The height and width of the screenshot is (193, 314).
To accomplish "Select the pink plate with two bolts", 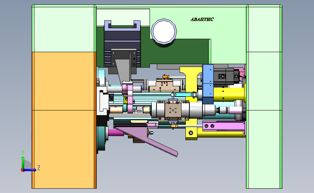I will (x=223, y=126).
